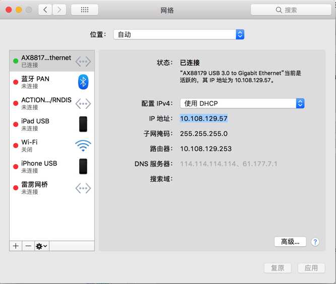Select the AX8817...thernet service
This screenshot has width=336, height=284.
pyautogui.click(x=52, y=61)
